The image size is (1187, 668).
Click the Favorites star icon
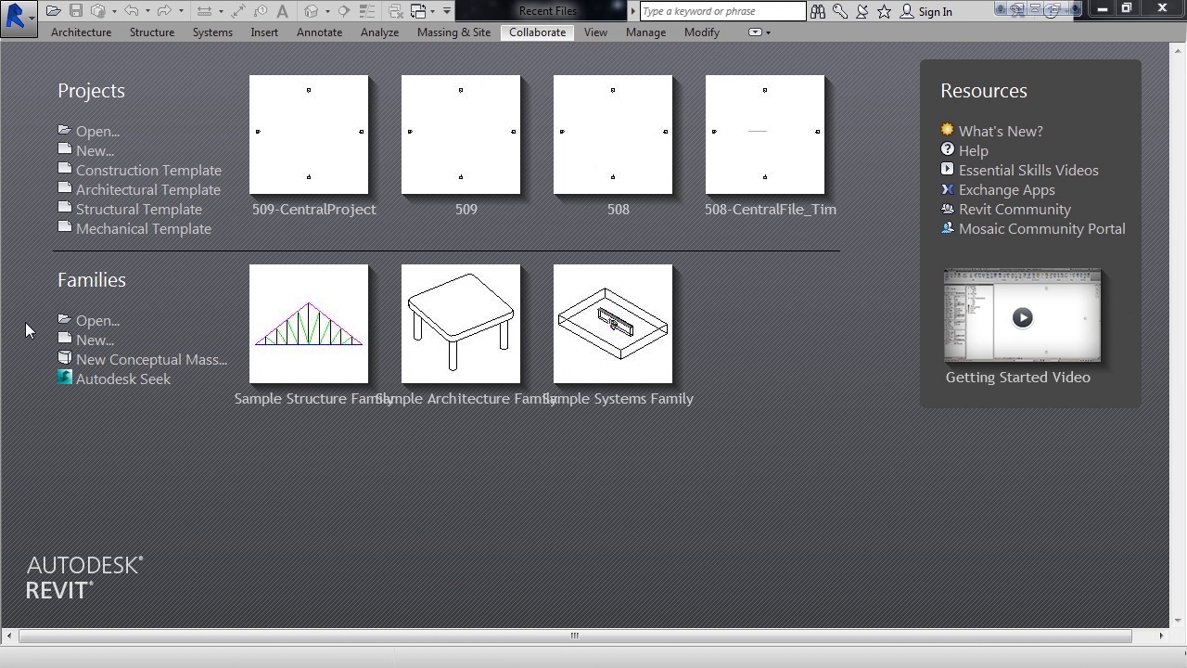(x=885, y=11)
